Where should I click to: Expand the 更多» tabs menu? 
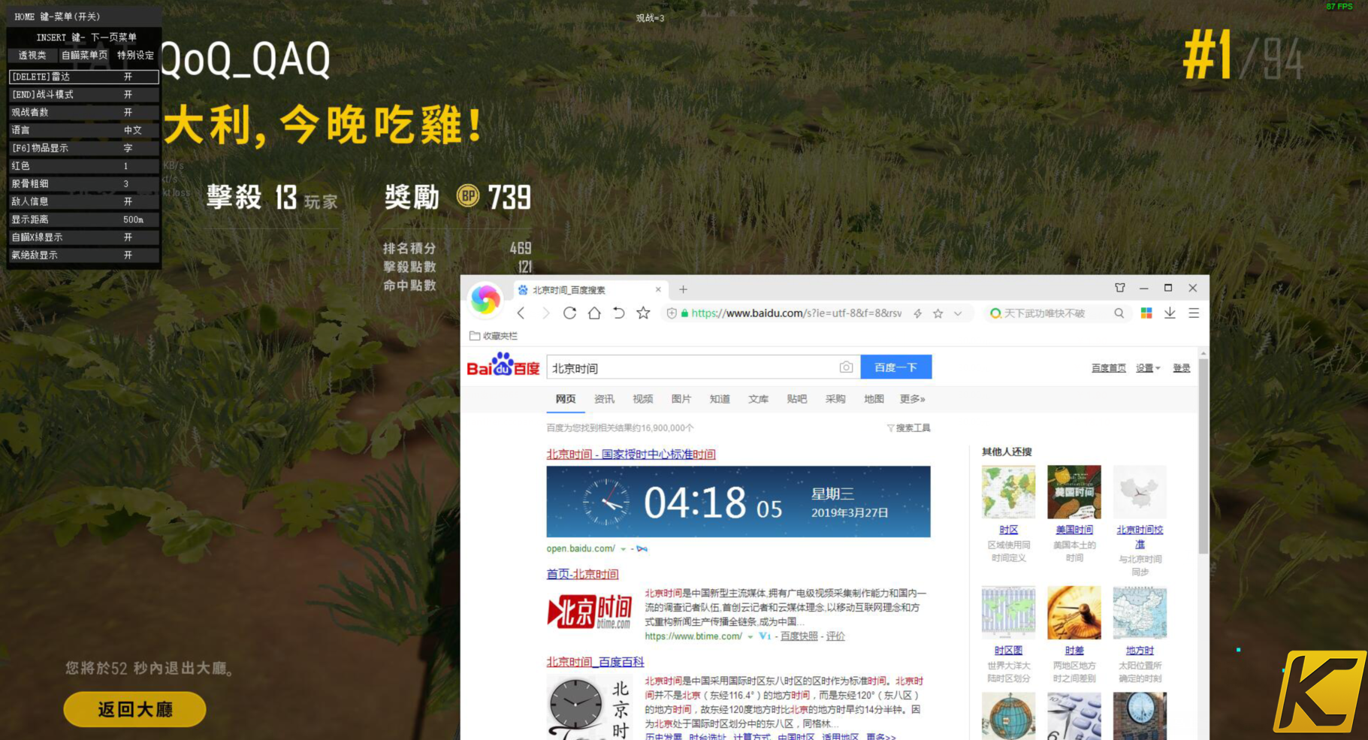(913, 399)
